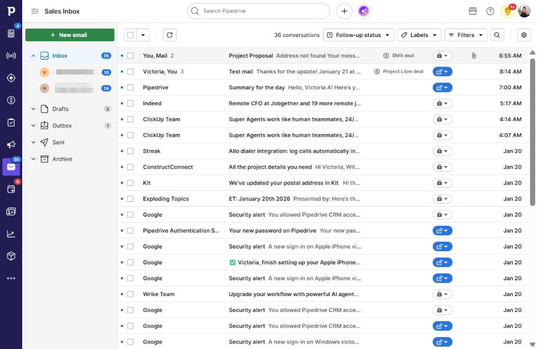
Task: Click the Pipedrive logo icon
Action: point(11,11)
